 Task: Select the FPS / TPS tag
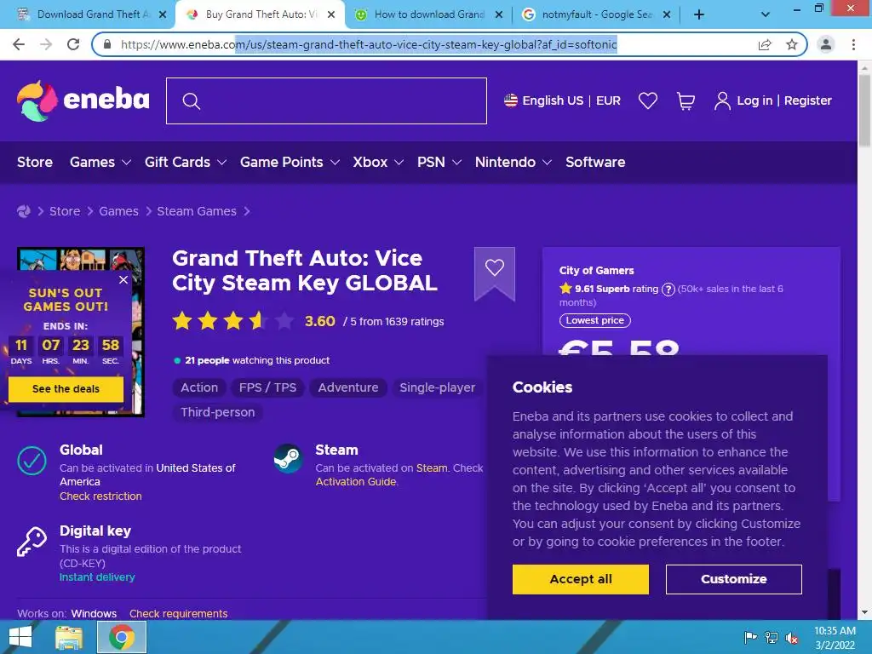click(x=267, y=387)
